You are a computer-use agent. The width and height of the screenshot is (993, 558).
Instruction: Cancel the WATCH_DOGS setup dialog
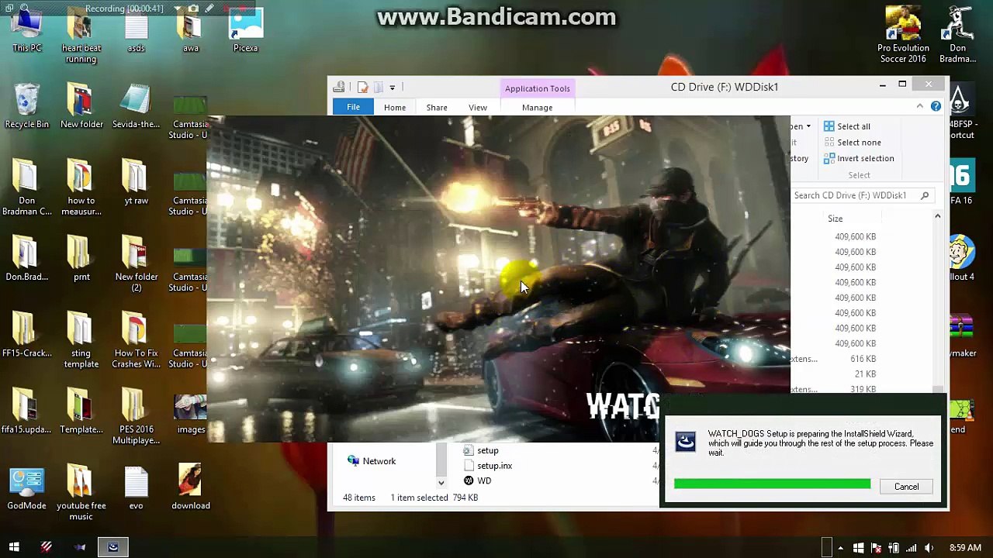[x=906, y=487]
